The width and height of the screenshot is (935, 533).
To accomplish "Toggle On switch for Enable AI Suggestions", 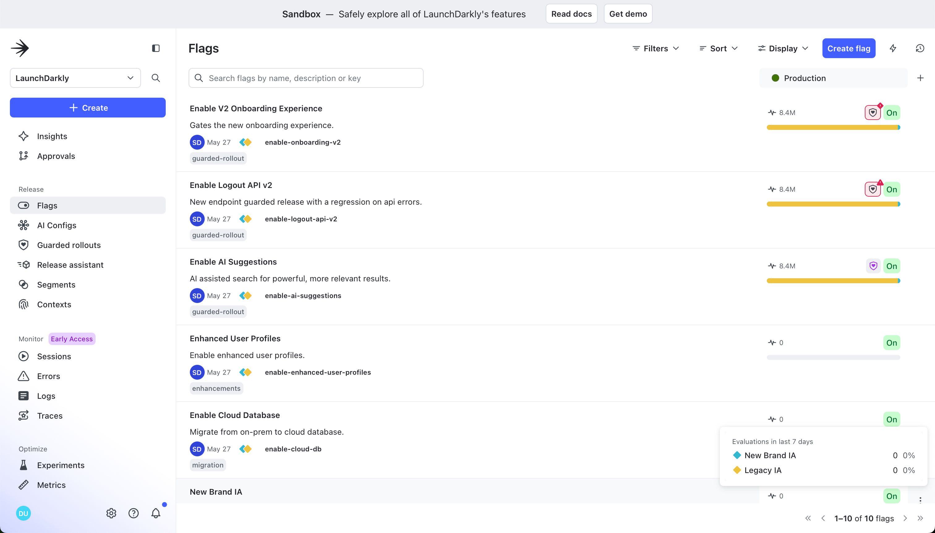I will tap(892, 266).
